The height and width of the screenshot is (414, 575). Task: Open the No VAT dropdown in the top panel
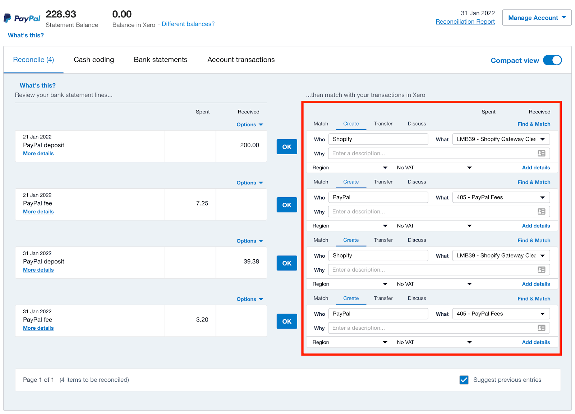(469, 167)
